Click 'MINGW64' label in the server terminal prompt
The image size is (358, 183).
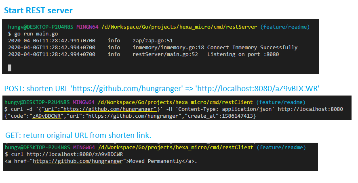point(87,27)
